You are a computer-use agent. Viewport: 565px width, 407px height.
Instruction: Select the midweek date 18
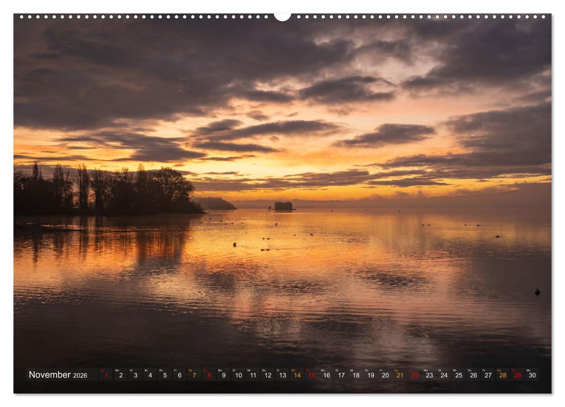357,375
